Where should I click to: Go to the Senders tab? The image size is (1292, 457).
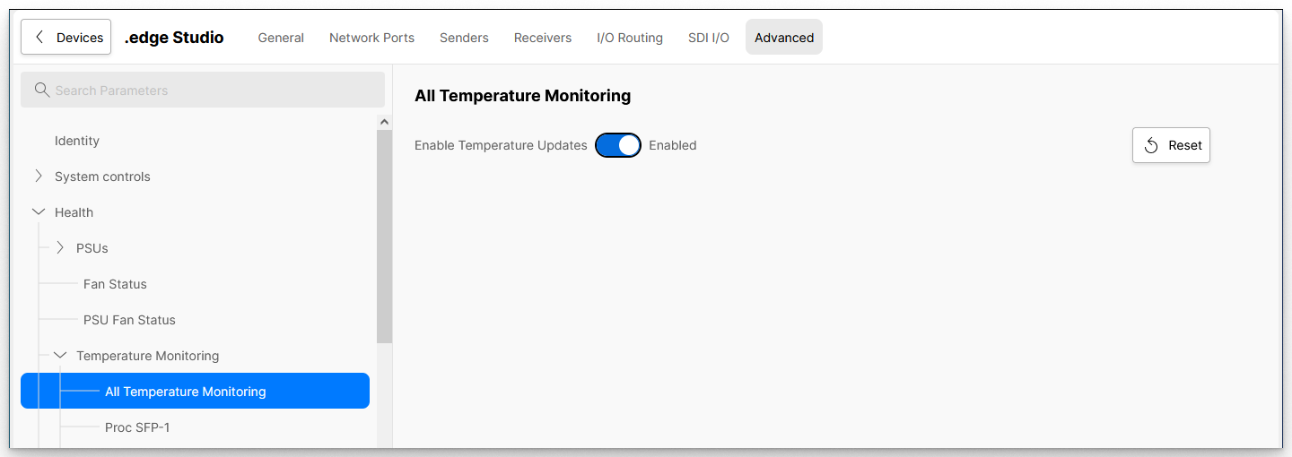click(x=464, y=38)
